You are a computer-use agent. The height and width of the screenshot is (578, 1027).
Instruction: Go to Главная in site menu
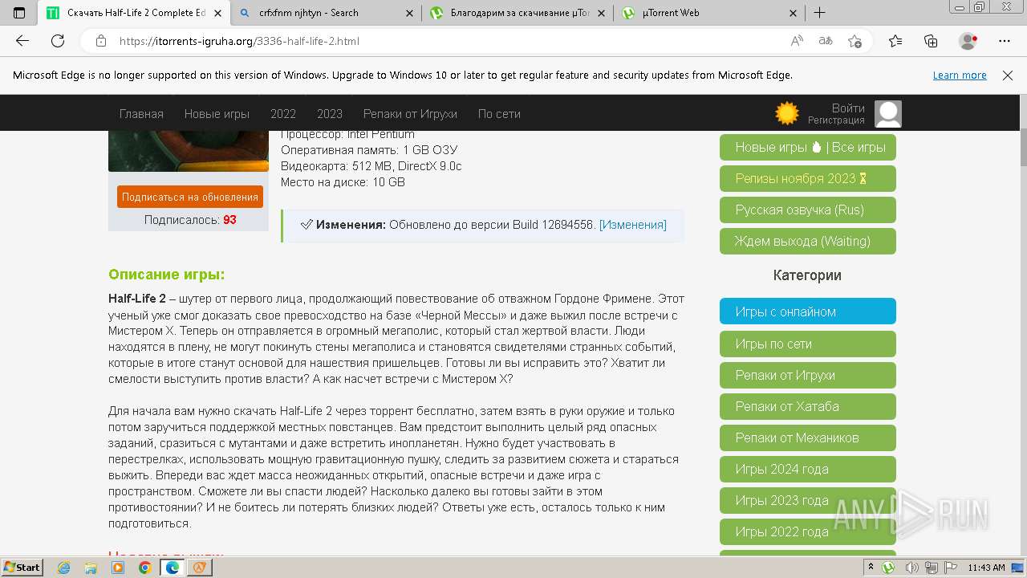coord(141,114)
